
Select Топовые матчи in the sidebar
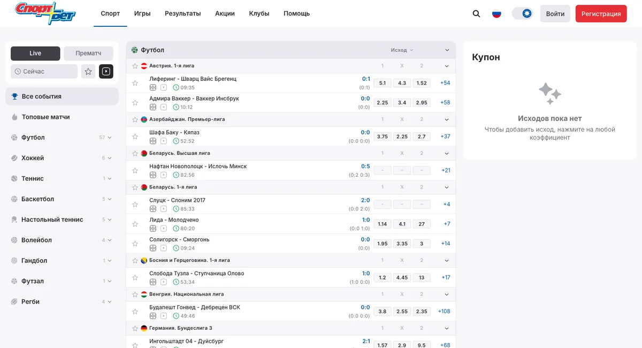pos(62,117)
